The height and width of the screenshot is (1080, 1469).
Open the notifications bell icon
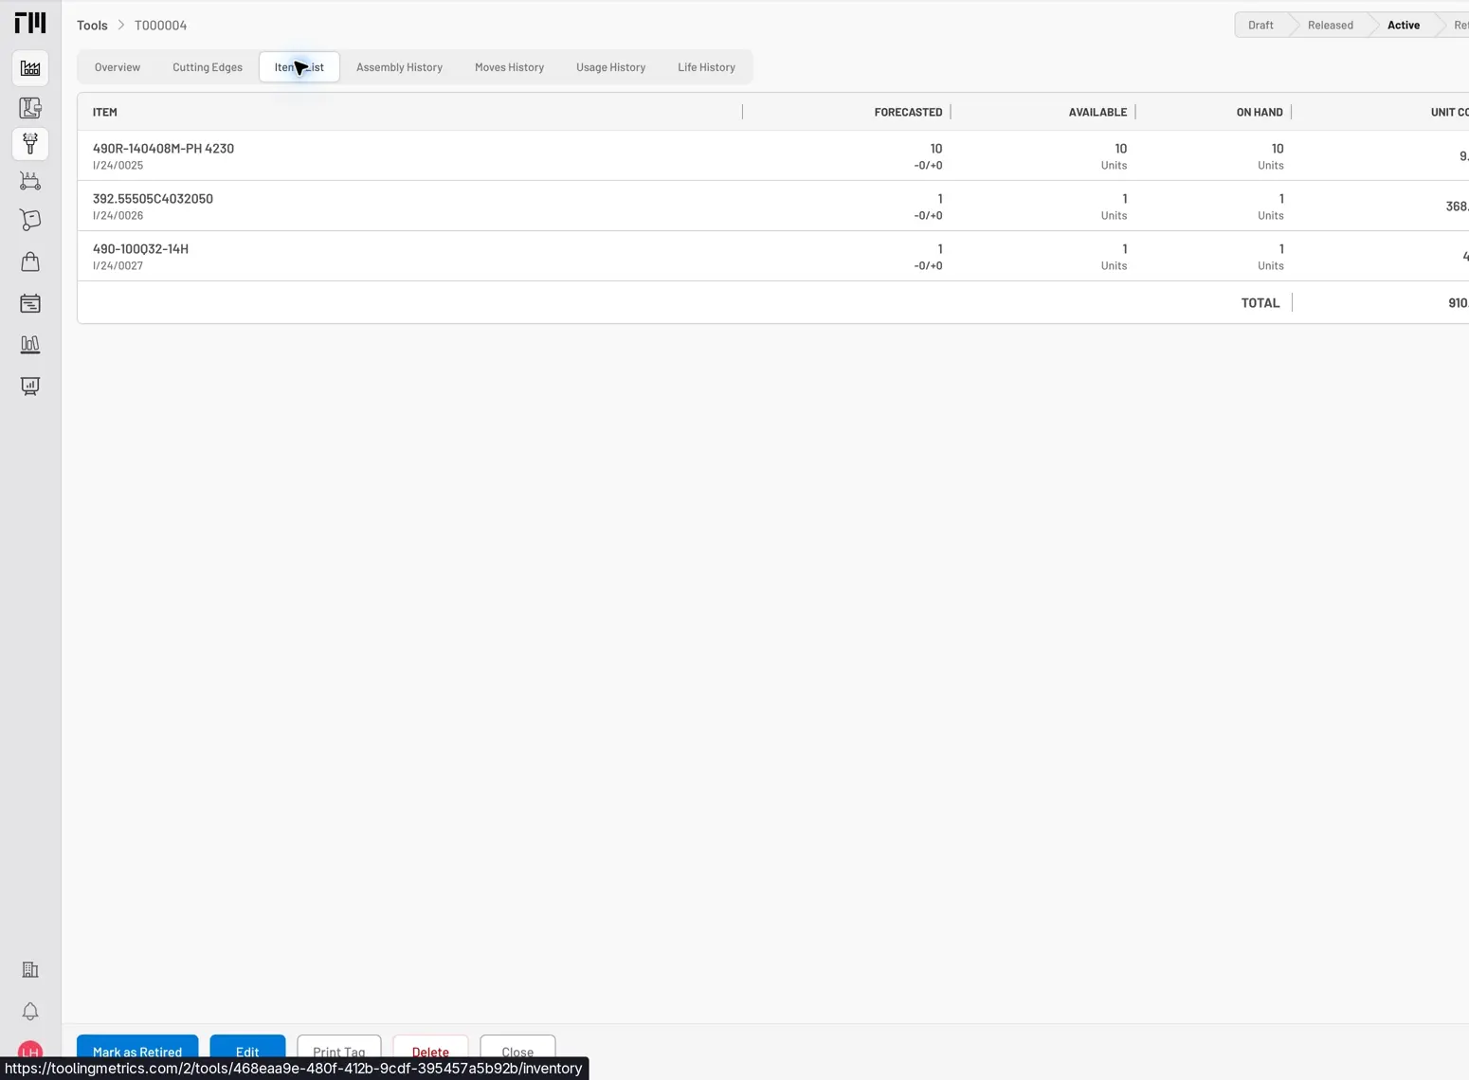30,1012
